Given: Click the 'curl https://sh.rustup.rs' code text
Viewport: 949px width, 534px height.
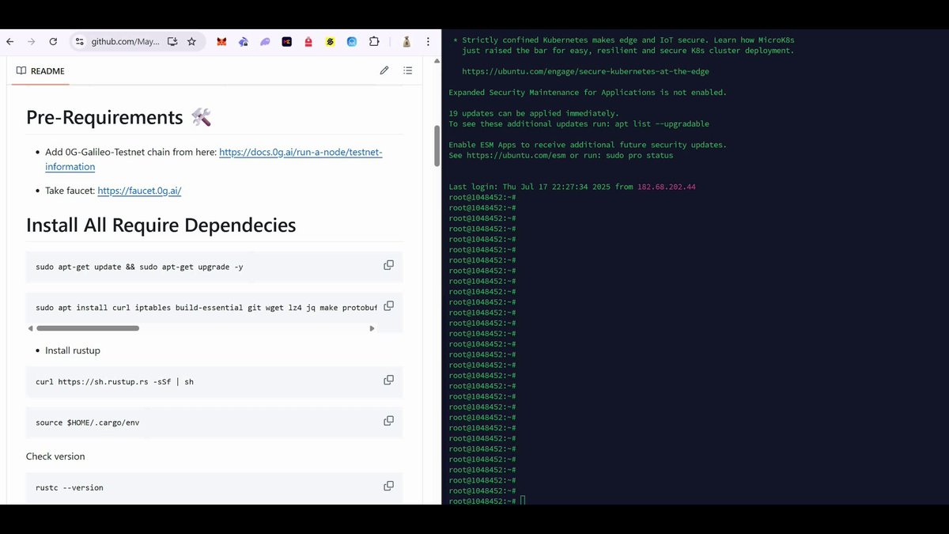Looking at the screenshot, I should point(115,381).
